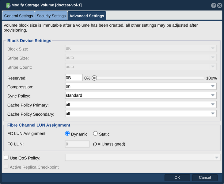Click the FC LUN number field
Viewport: 224px width, 184px height.
point(77,144)
